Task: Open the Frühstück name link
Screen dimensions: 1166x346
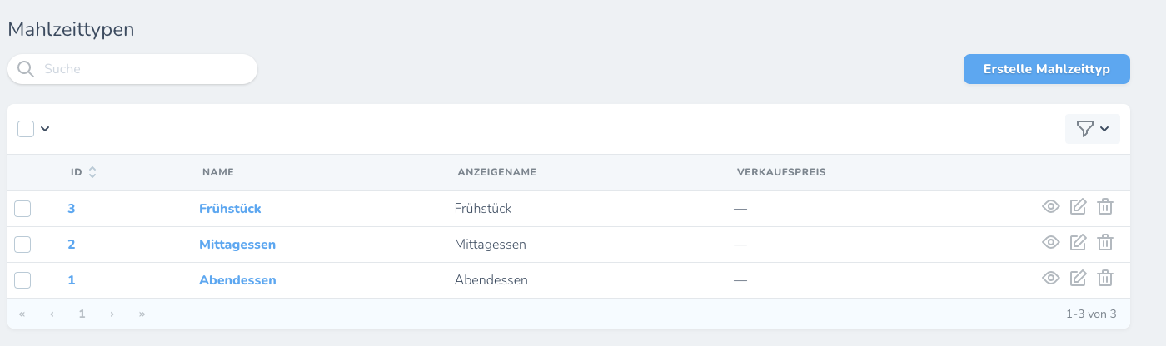Action: (230, 209)
